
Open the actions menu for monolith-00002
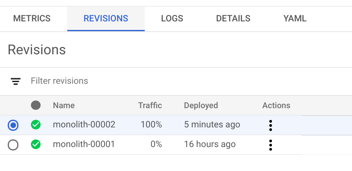(x=270, y=125)
